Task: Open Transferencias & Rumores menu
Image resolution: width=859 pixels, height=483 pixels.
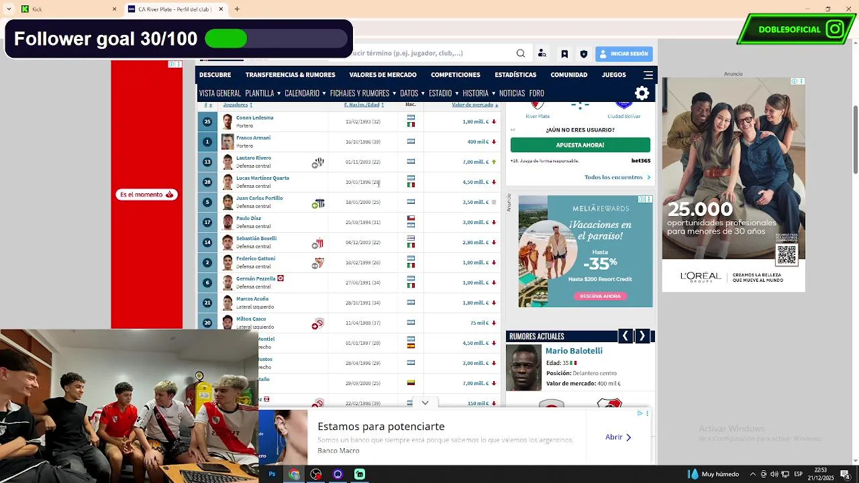Action: coord(290,75)
